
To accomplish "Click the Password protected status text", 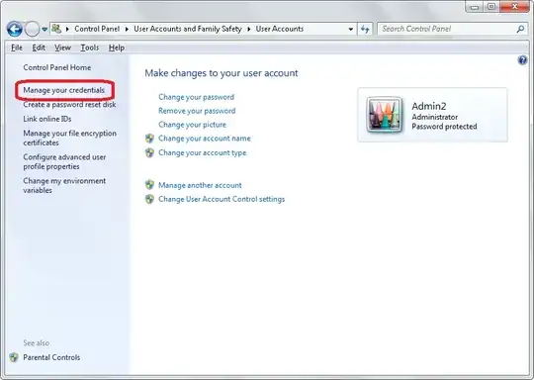I will point(444,127).
